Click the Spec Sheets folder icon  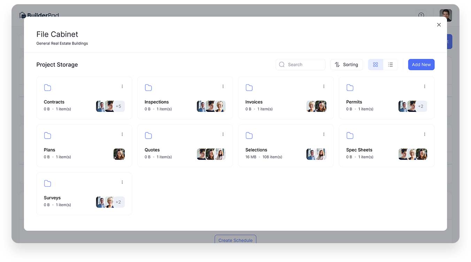click(350, 136)
